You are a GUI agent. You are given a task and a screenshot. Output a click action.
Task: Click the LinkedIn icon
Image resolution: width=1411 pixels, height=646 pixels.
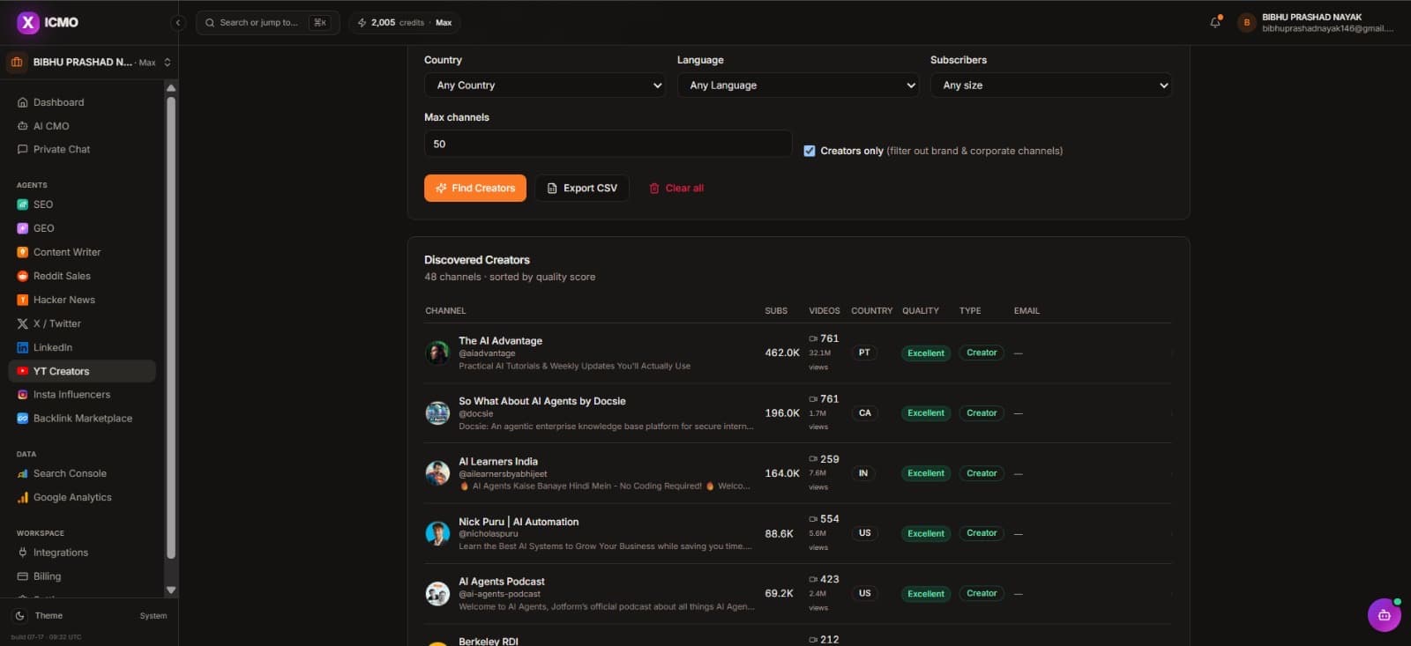click(x=23, y=347)
